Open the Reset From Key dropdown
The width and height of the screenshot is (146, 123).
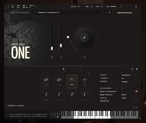[129, 95]
